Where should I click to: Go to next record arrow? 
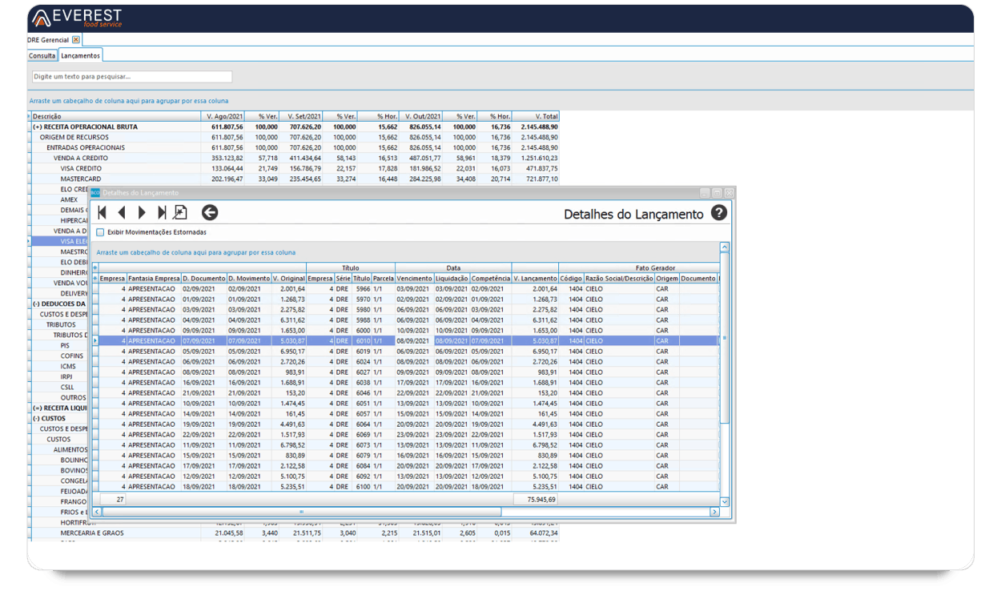click(142, 212)
